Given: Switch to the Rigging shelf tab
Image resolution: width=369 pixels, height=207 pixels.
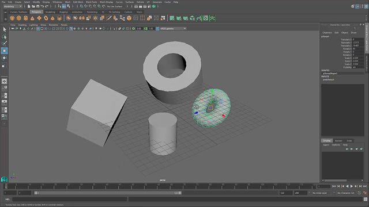Looking at the screenshot, I should click(x=63, y=11).
